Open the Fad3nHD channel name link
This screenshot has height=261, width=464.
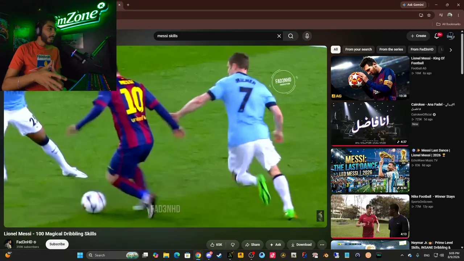24,242
